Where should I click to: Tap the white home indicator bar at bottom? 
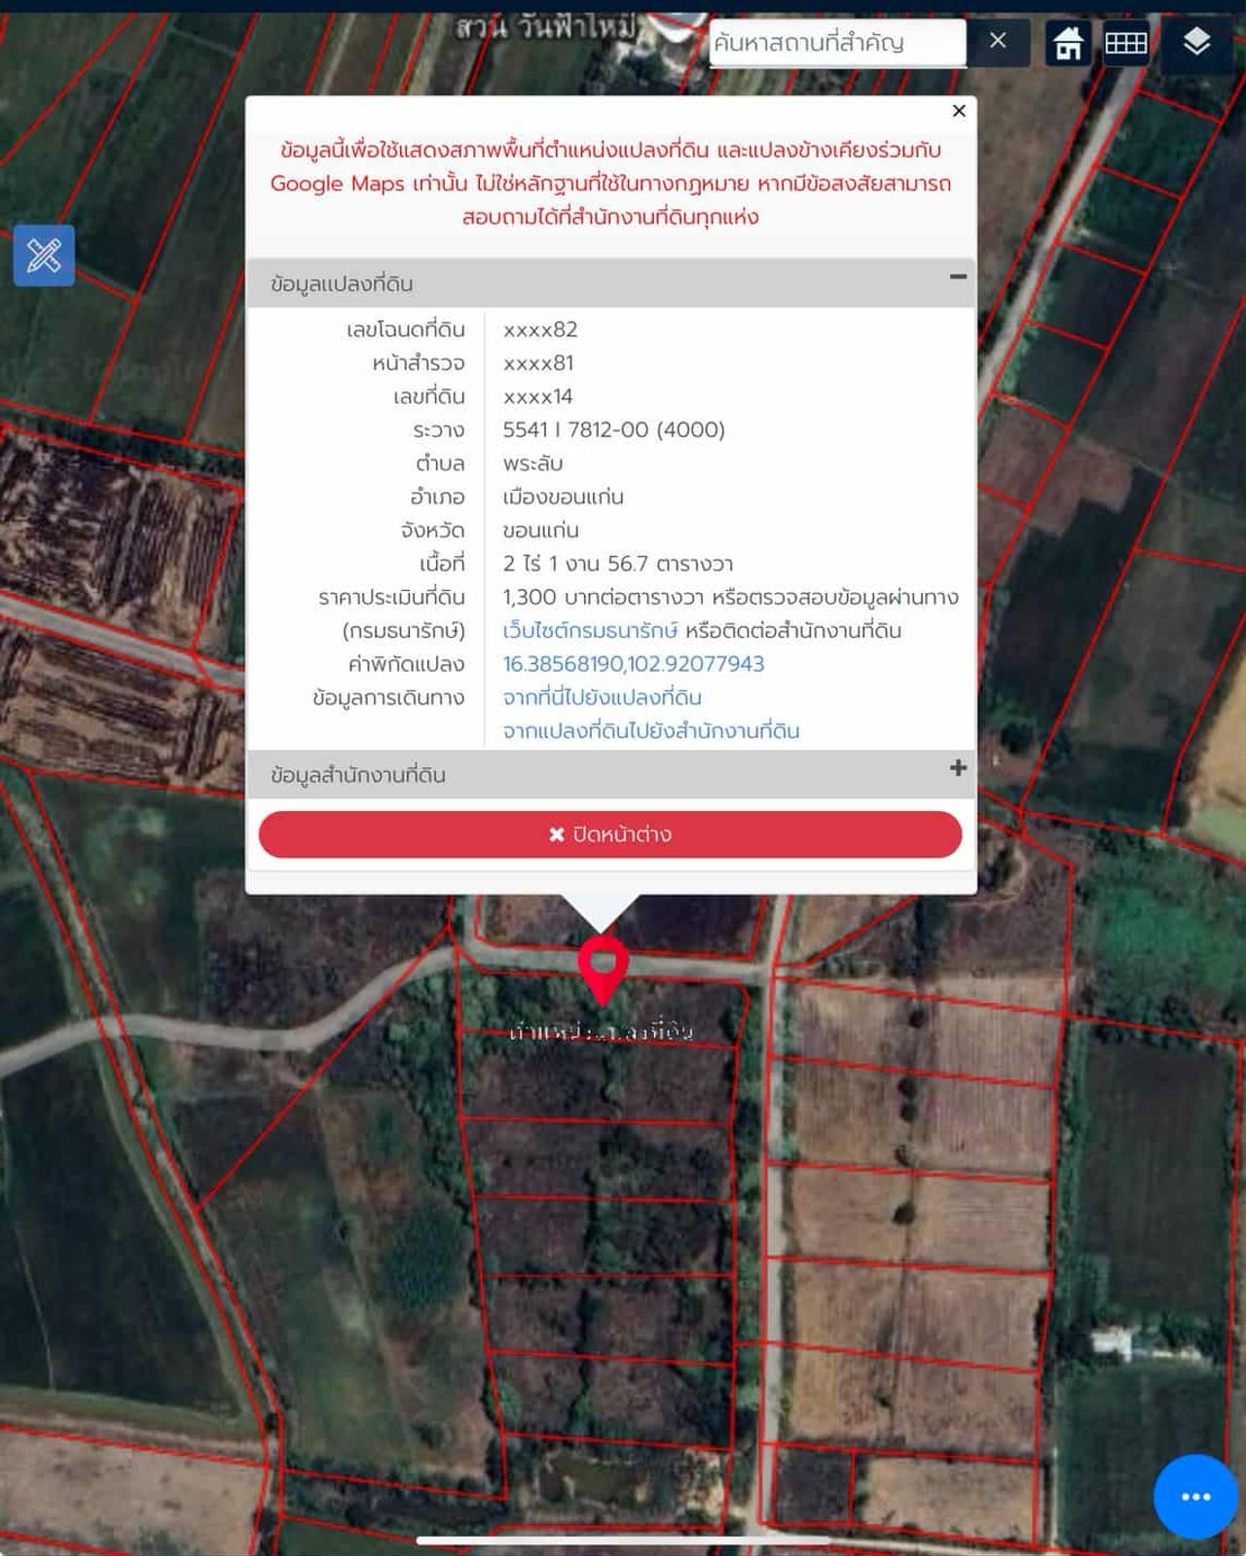pyautogui.click(x=623, y=1539)
